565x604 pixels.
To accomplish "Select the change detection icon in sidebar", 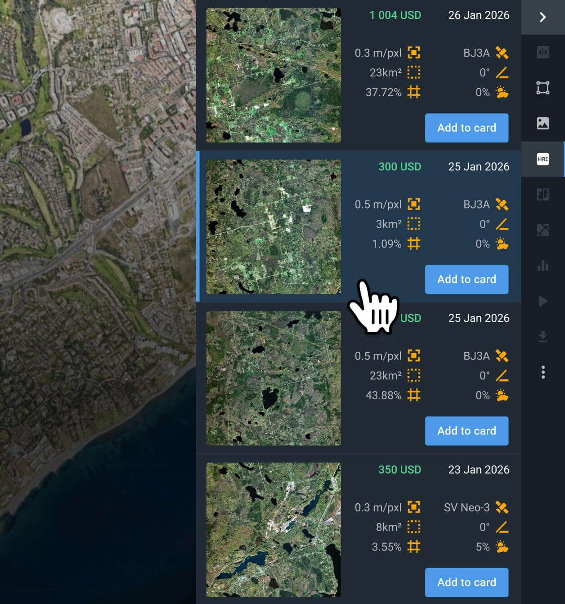I will click(x=543, y=230).
